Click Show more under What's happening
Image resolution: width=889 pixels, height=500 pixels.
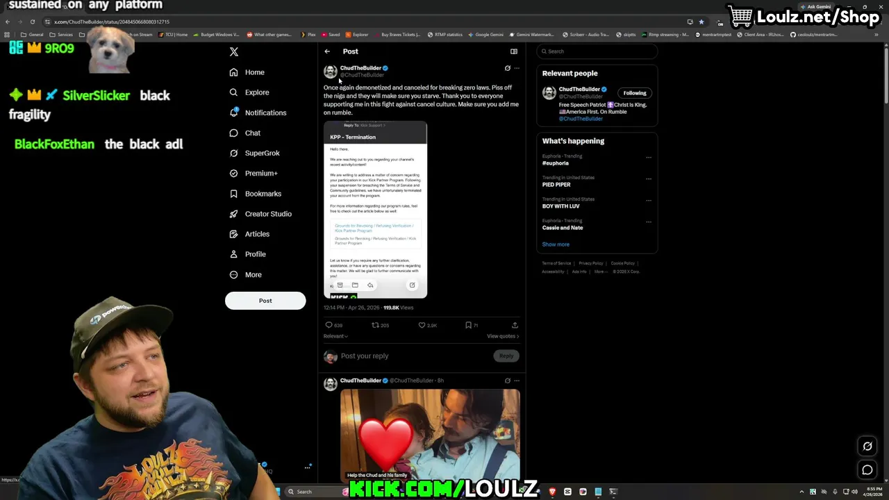point(556,244)
